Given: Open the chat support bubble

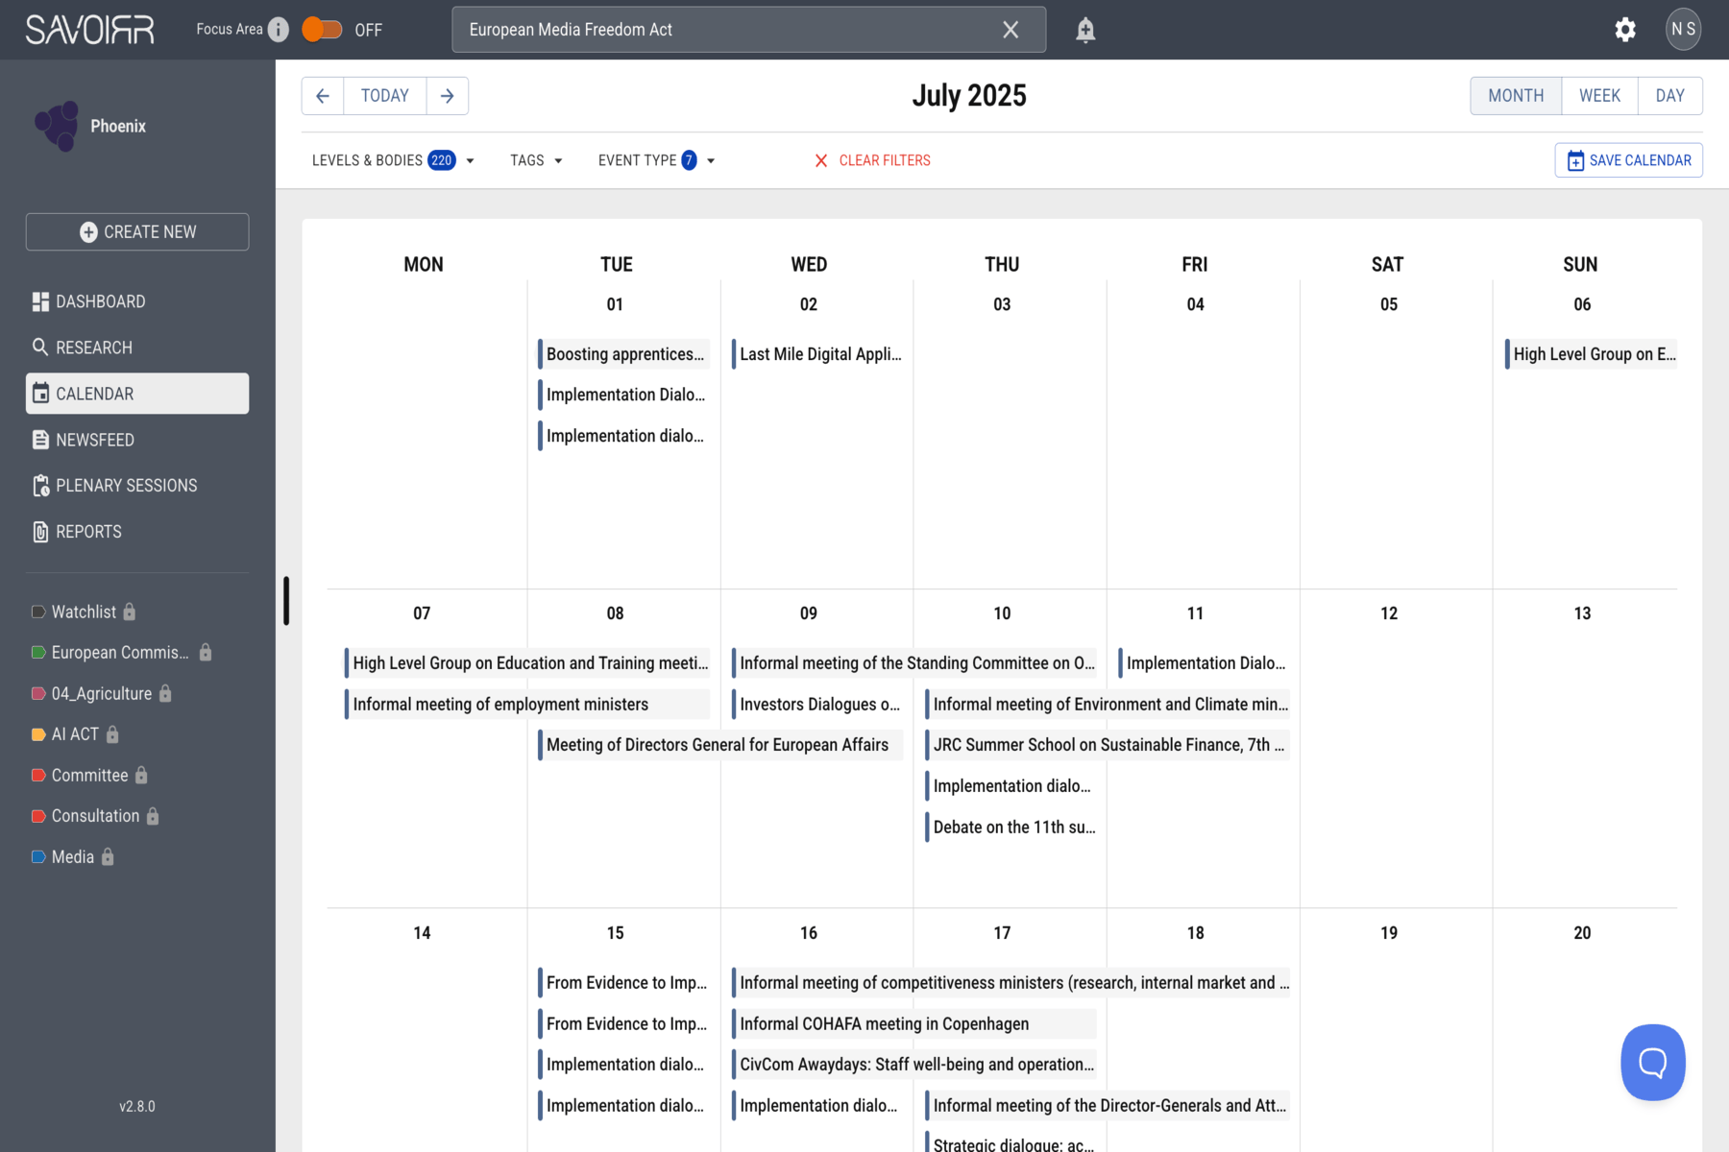Looking at the screenshot, I should tap(1653, 1063).
